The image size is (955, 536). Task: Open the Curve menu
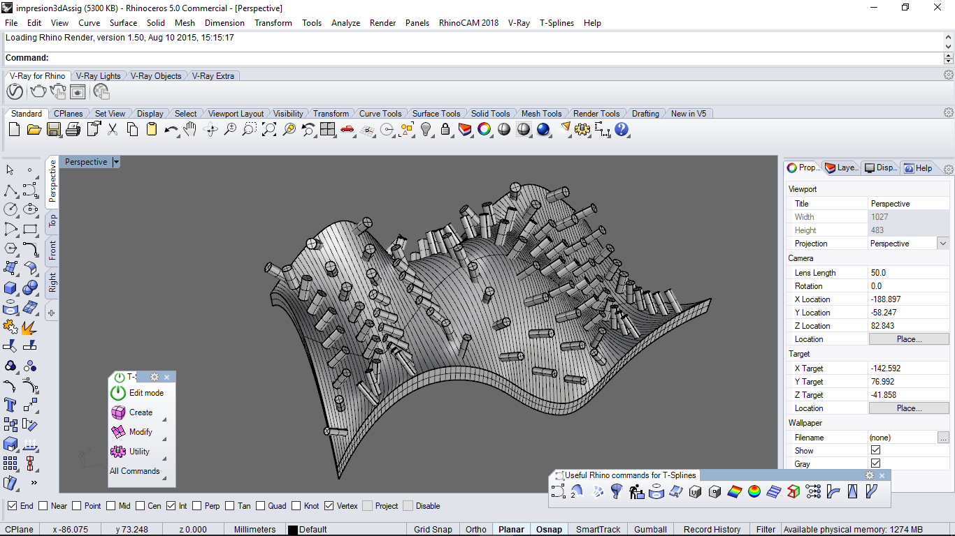(89, 23)
